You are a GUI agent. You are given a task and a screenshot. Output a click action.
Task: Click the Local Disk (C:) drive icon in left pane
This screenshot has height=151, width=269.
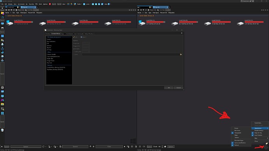pos(10,23)
